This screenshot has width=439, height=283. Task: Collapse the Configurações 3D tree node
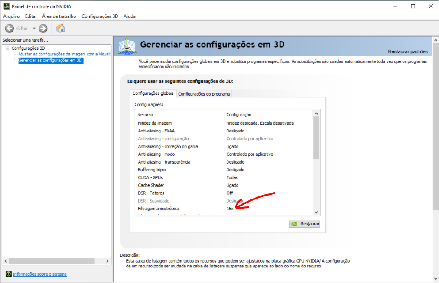point(7,48)
